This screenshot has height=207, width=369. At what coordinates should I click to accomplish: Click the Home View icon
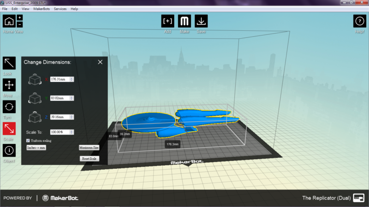pyautogui.click(x=9, y=21)
